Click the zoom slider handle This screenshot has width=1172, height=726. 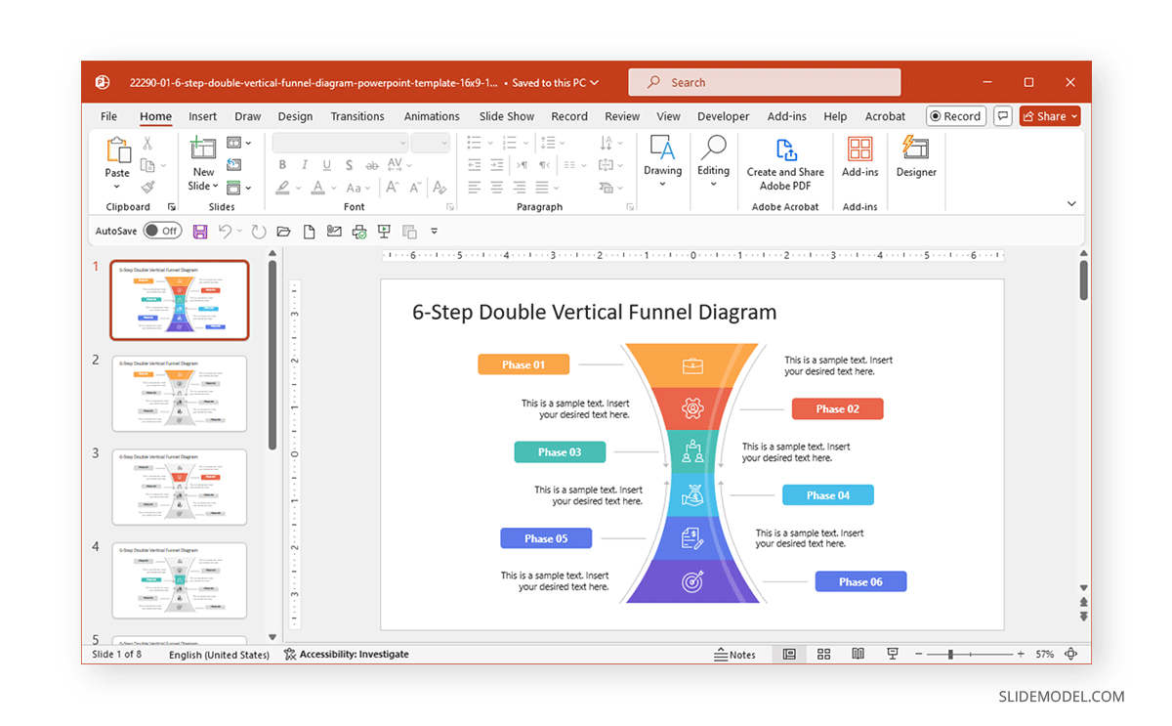(x=950, y=654)
